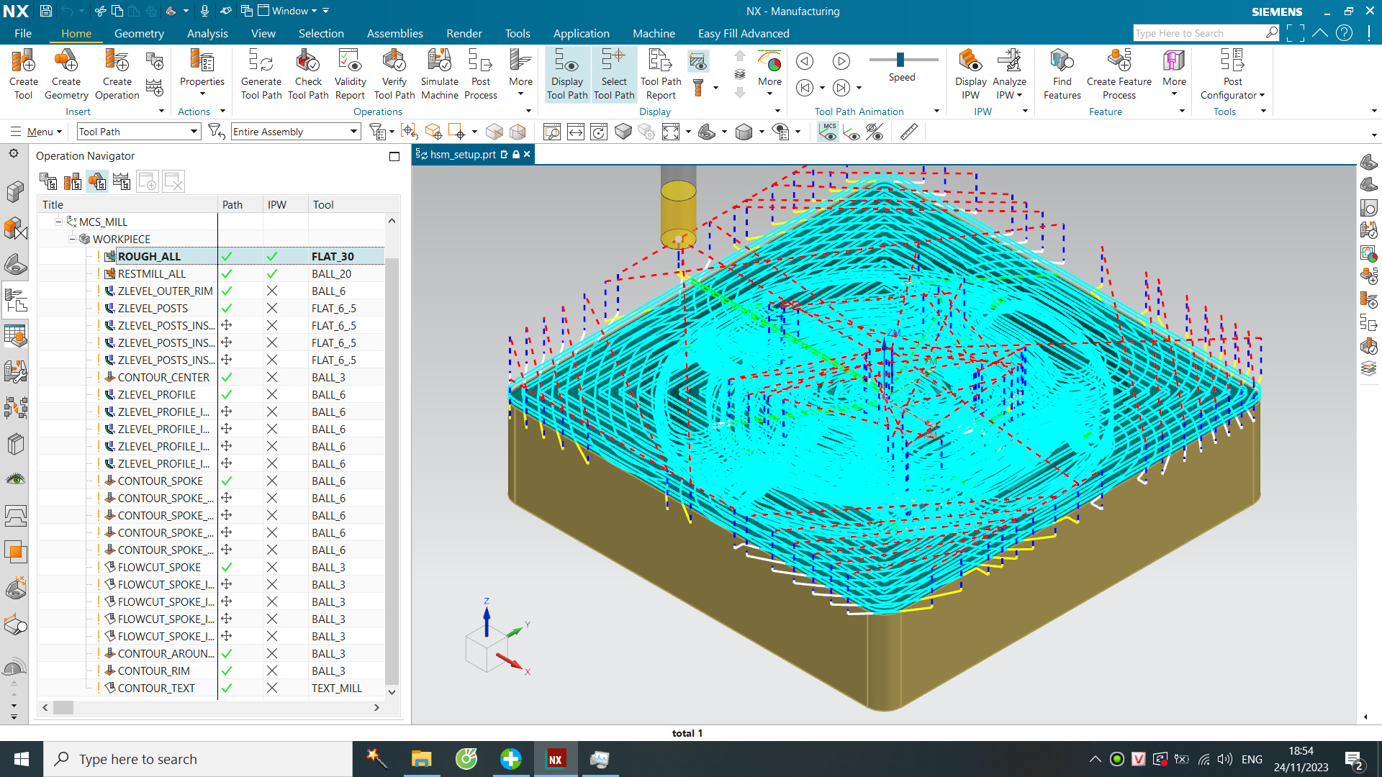The height and width of the screenshot is (777, 1382).
Task: Click the Post Process icon
Action: 481,74
